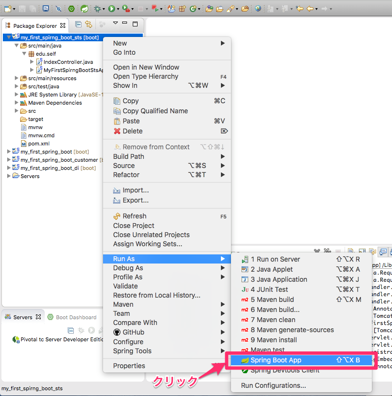The image size is (392, 396).
Task: Click the green Spring leaf toolbar icon
Action: pos(84,9)
